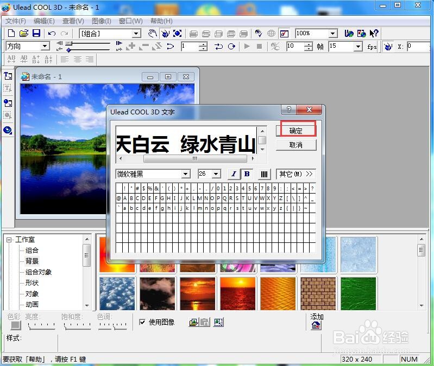Click the 亮度 brightness slider
Screen dimensions: 434x366
41,326
